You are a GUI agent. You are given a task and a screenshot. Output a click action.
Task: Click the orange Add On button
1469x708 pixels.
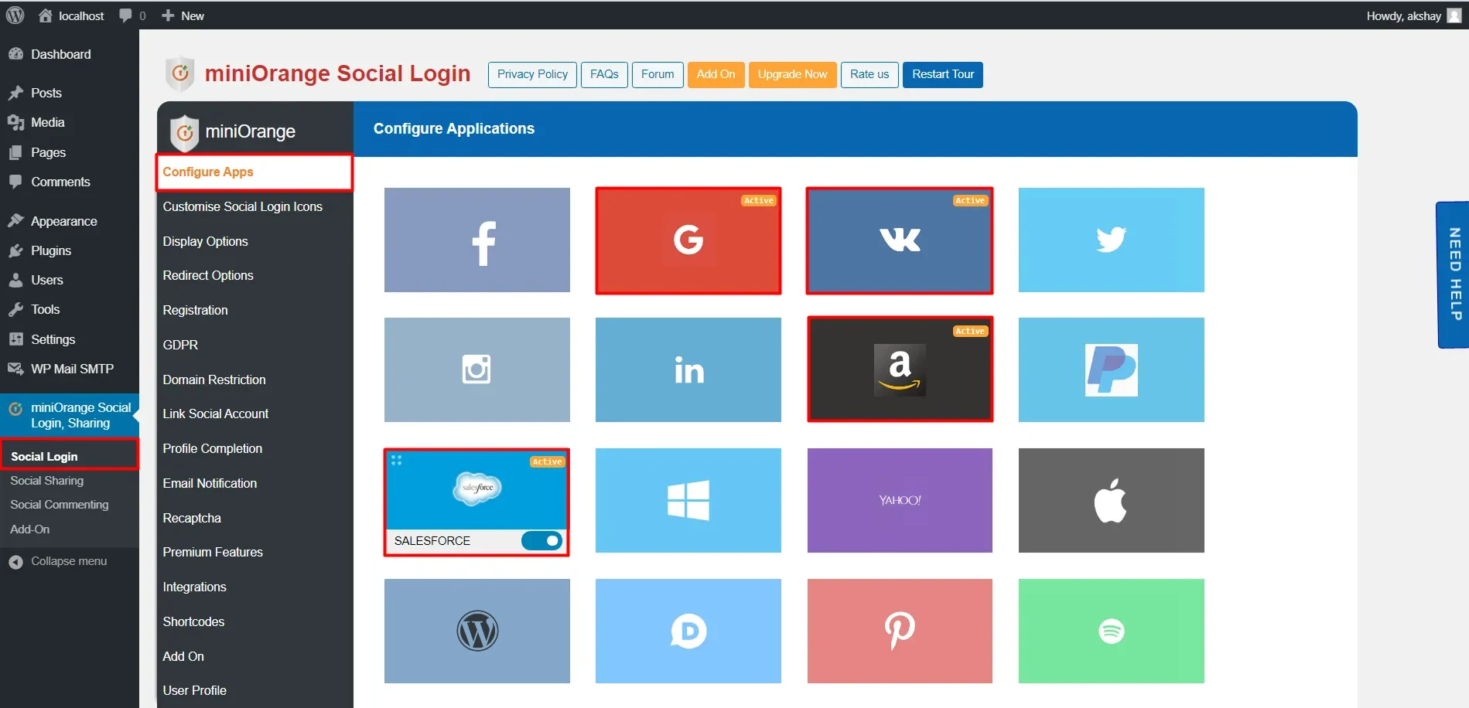click(x=716, y=74)
